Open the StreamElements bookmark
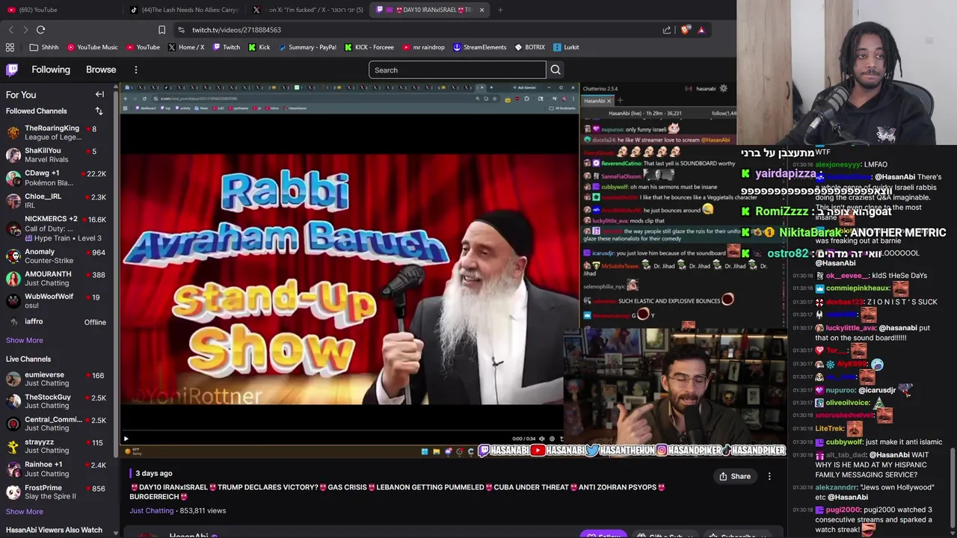Viewport: 957px width, 538px height. pos(479,47)
